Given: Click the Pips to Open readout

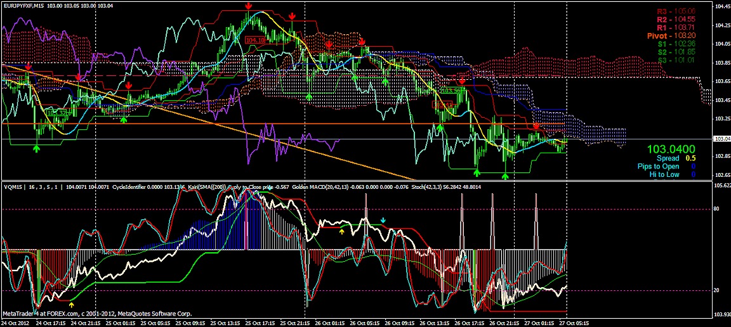Looking at the screenshot, I should 671,166.
